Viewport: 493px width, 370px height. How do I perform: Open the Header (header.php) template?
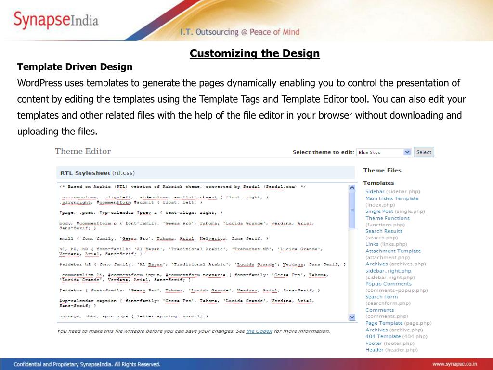coord(391,350)
